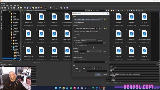
Task: Open the Edit menu
Action: 4,5
